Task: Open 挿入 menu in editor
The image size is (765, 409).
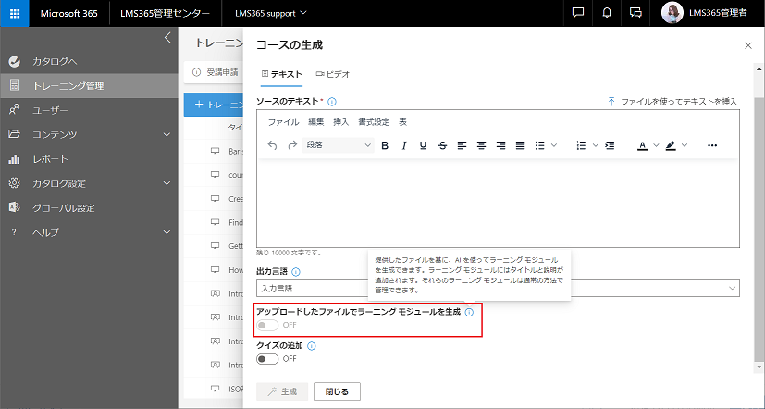Action: pyautogui.click(x=341, y=122)
